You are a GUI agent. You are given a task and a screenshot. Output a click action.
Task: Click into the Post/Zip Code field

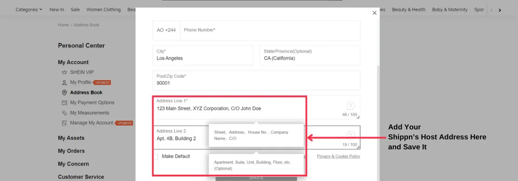coord(256,80)
